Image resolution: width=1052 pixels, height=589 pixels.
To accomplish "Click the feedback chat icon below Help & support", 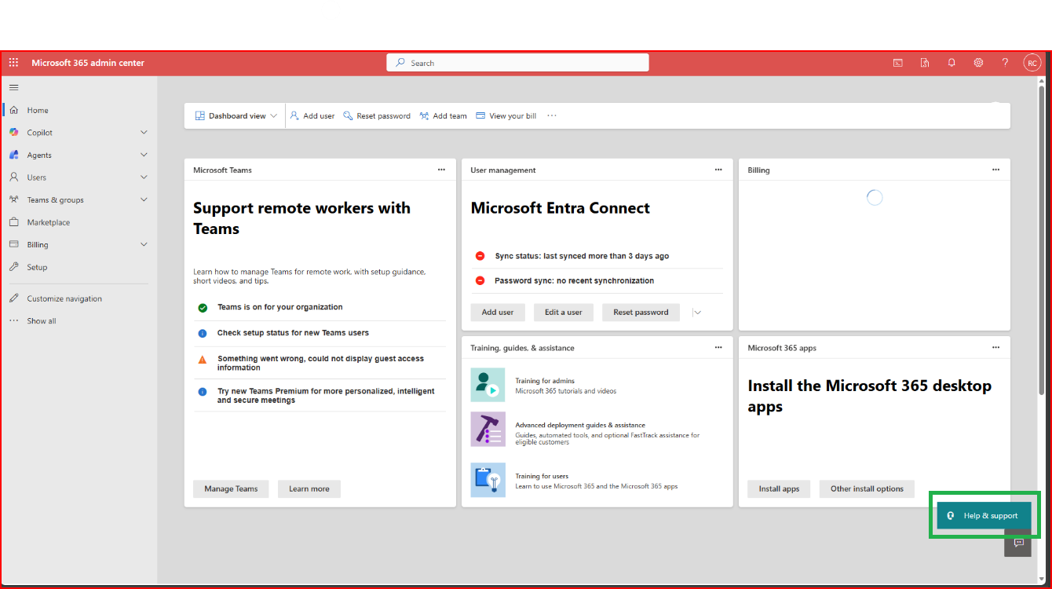I will pyautogui.click(x=1018, y=543).
